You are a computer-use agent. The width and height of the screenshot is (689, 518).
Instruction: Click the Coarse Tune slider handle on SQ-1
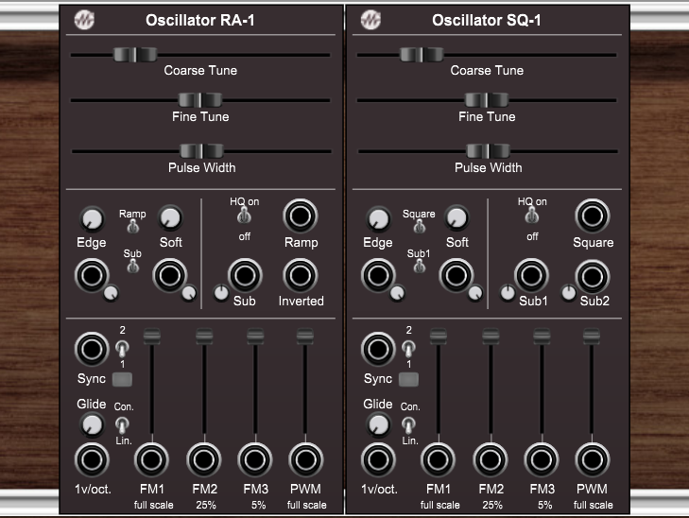422,55
